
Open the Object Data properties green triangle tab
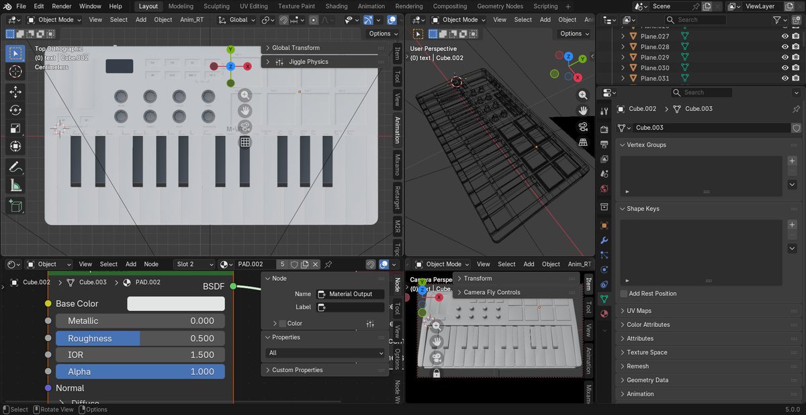click(x=604, y=299)
